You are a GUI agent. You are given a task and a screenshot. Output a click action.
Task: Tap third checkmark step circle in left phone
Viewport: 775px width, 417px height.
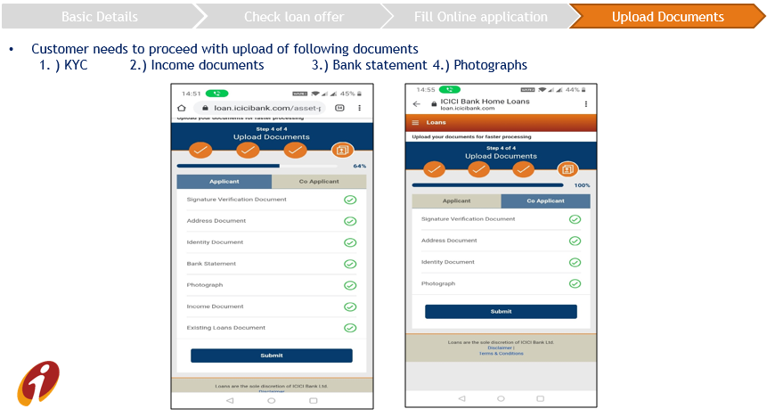[295, 150]
